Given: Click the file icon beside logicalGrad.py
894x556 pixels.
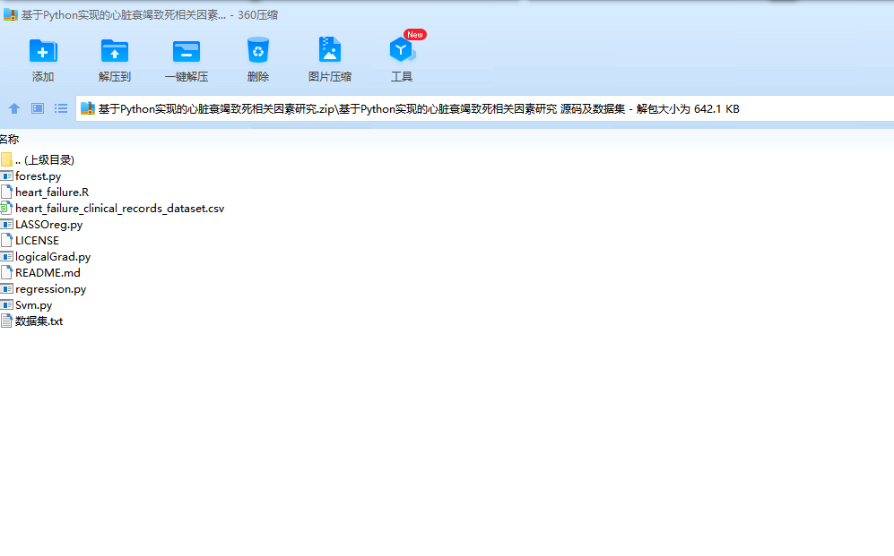Looking at the screenshot, I should click(6, 257).
